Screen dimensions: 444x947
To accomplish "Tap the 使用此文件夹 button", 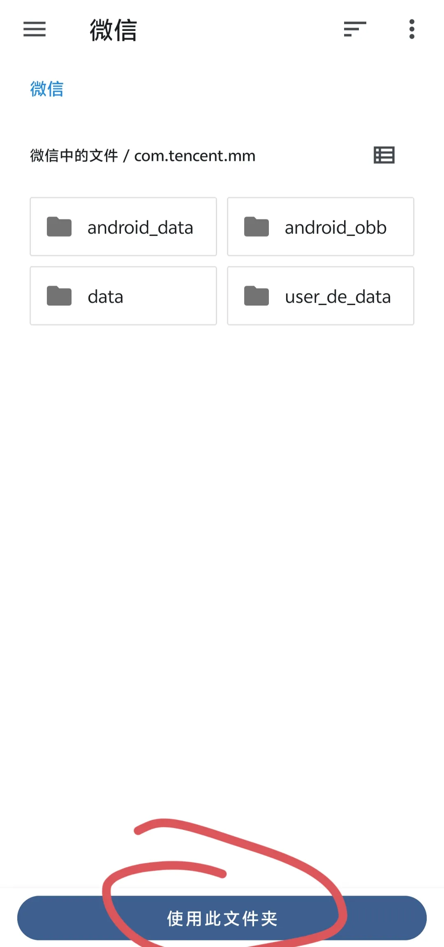I will pyautogui.click(x=222, y=918).
